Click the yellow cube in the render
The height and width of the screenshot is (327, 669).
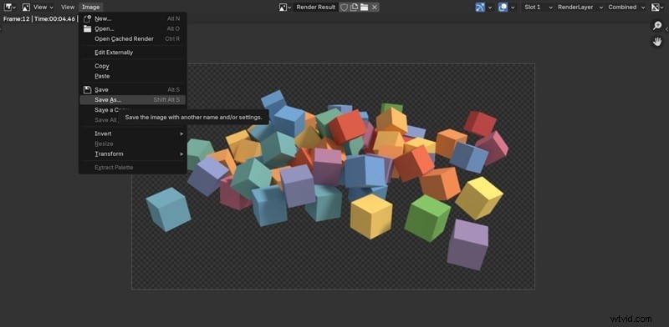pyautogui.click(x=371, y=216)
